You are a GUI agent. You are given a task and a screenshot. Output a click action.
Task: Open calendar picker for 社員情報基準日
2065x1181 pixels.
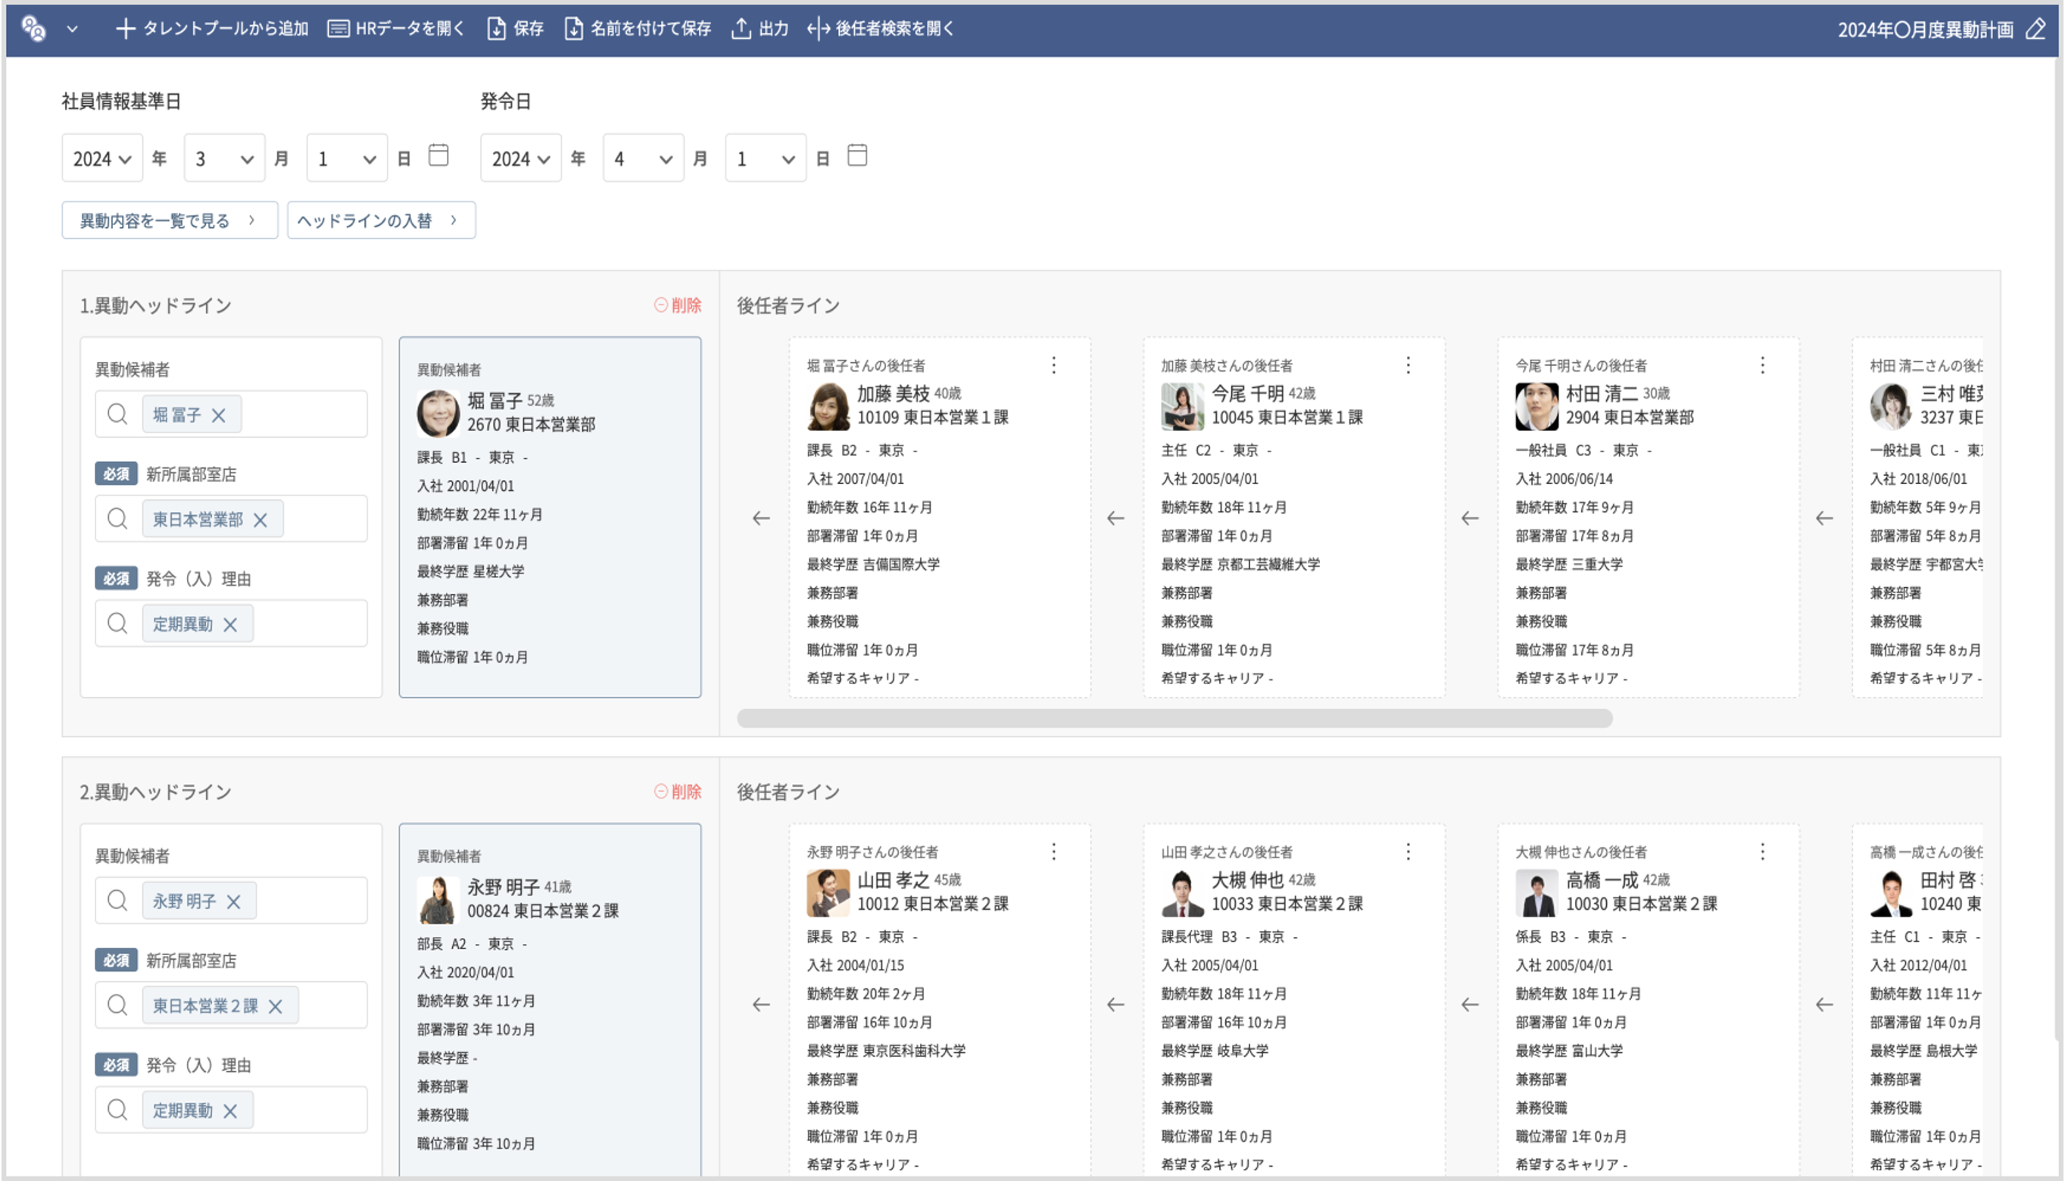(x=438, y=155)
